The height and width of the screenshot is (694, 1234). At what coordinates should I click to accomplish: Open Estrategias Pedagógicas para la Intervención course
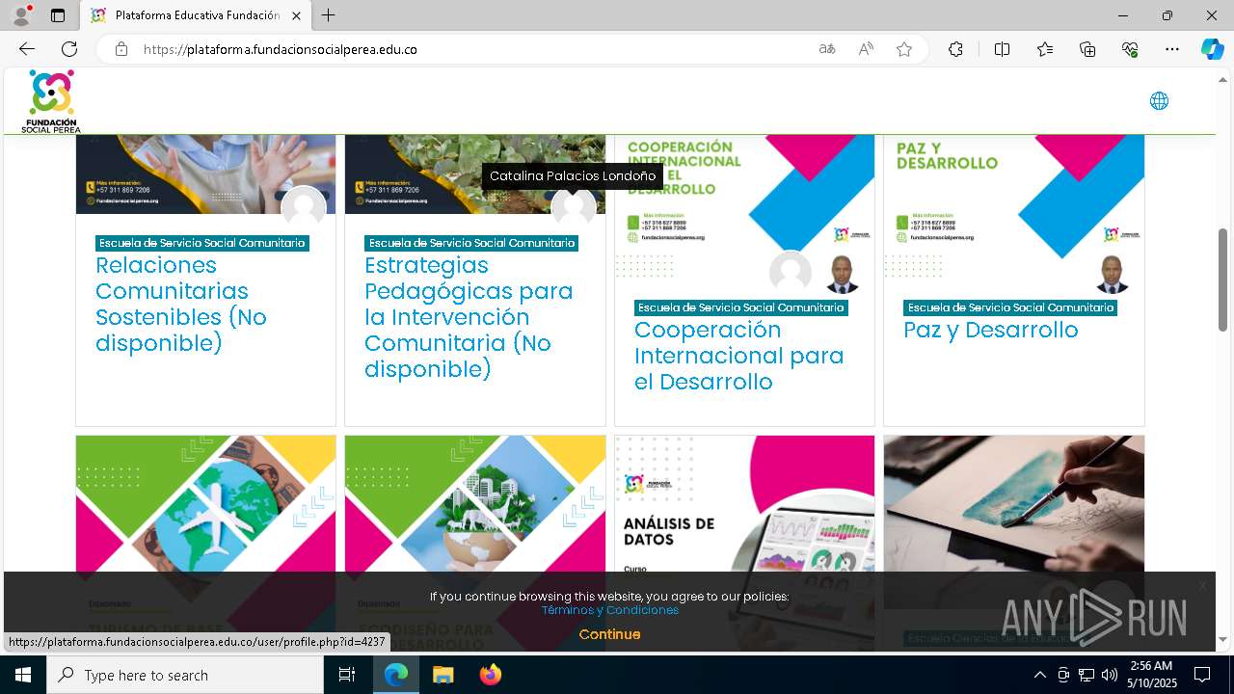pyautogui.click(x=469, y=317)
